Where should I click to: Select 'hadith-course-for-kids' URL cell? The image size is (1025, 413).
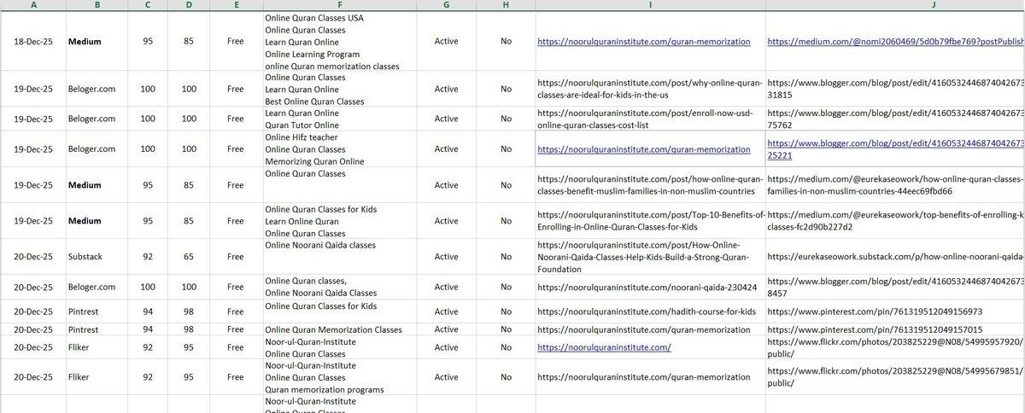point(650,311)
